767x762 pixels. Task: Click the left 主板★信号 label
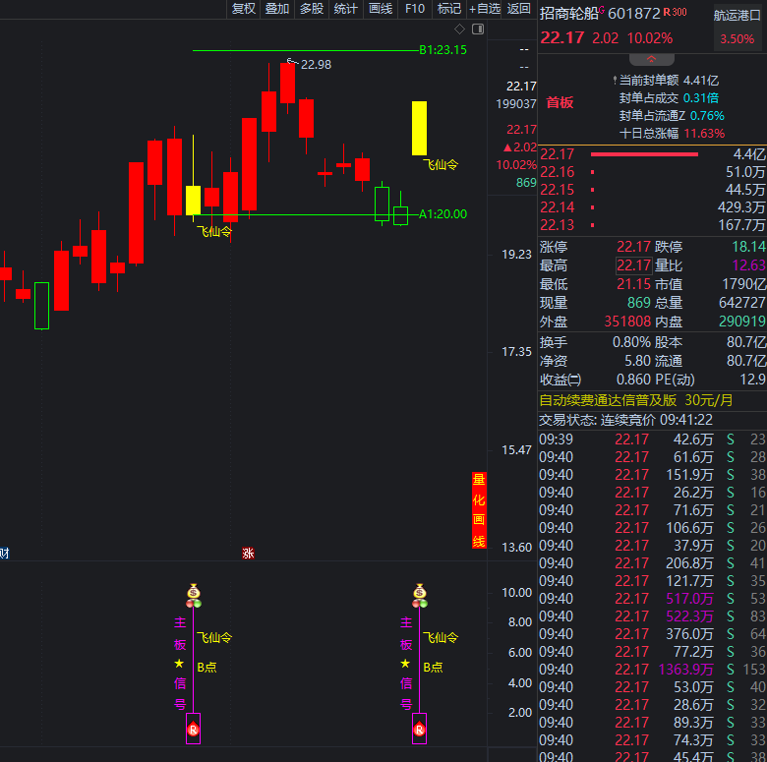[x=180, y=663]
